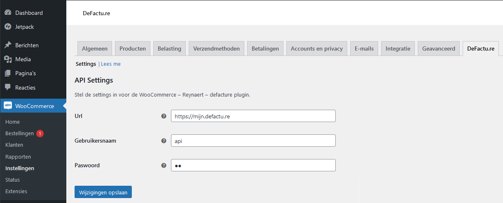Open the Integratie tab

pos(398,48)
